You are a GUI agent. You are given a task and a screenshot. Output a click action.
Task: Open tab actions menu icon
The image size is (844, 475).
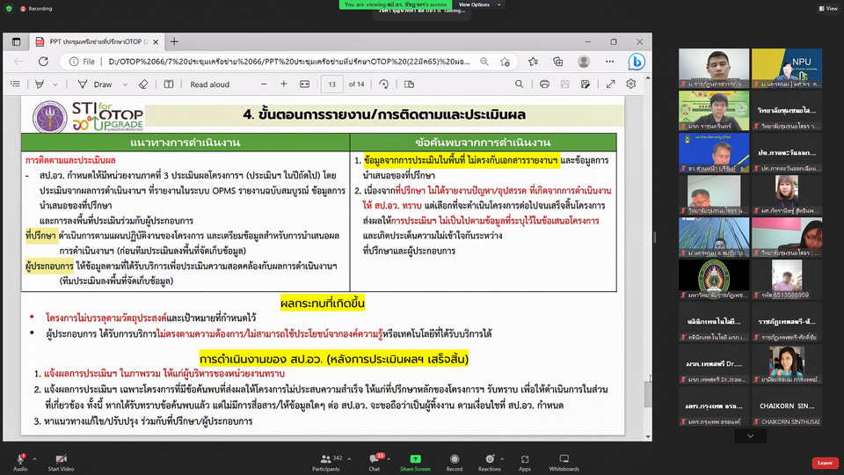tap(16, 41)
